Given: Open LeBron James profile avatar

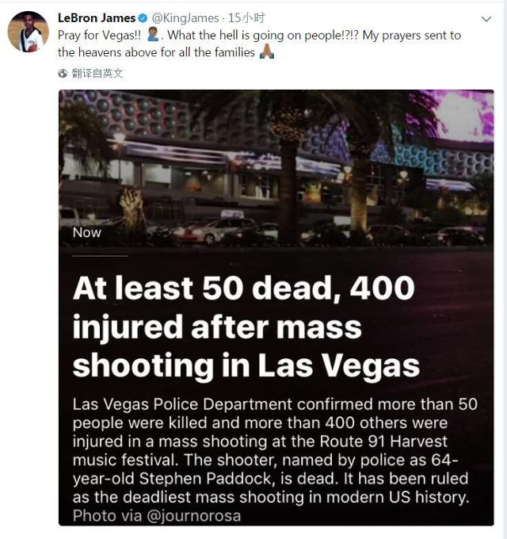Looking at the screenshot, I should coord(29,32).
